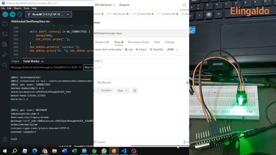
Task: Open the Help menu in Arduino IDE
Action: (34, 8)
